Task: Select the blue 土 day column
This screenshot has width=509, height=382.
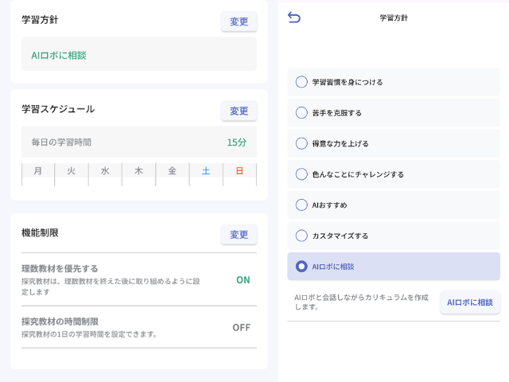Action: coord(206,174)
